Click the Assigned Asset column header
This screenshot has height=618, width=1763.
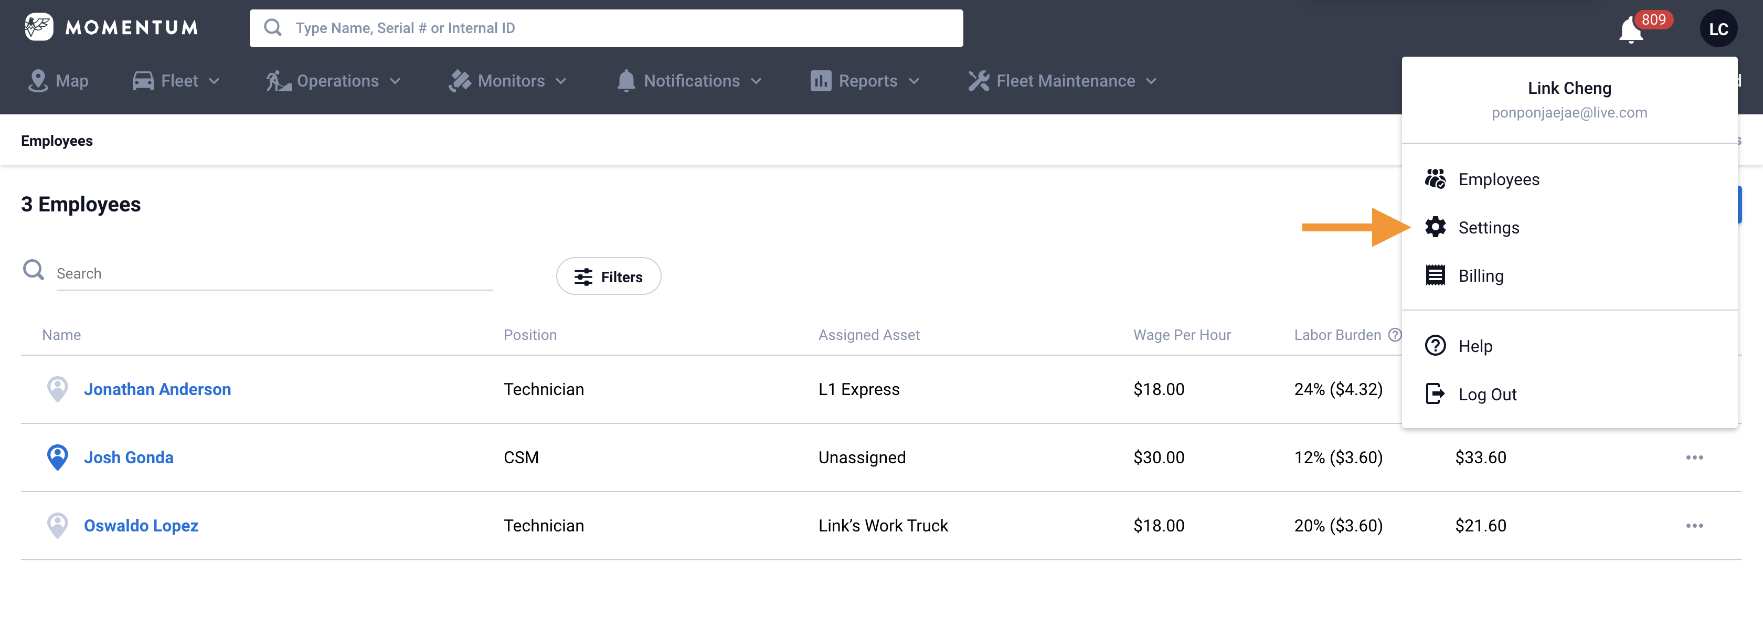tap(869, 335)
